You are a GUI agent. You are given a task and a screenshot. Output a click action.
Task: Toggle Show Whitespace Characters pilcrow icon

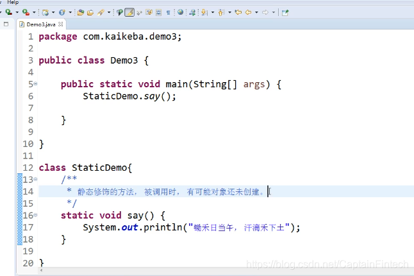tap(168, 12)
